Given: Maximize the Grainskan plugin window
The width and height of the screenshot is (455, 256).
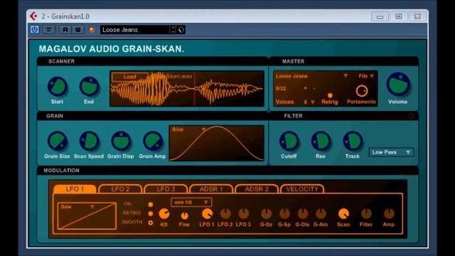Looking at the screenshot, I should [399, 16].
